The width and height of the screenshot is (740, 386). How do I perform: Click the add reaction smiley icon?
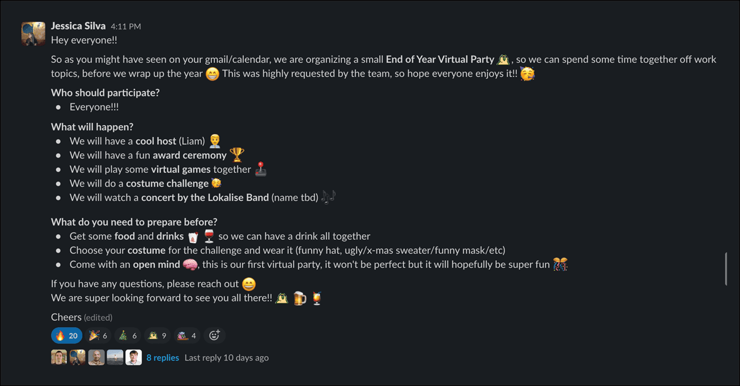click(214, 335)
